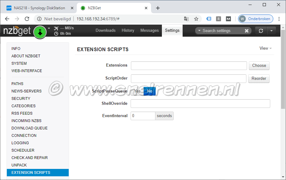Open the INFO settings section

[16, 48]
